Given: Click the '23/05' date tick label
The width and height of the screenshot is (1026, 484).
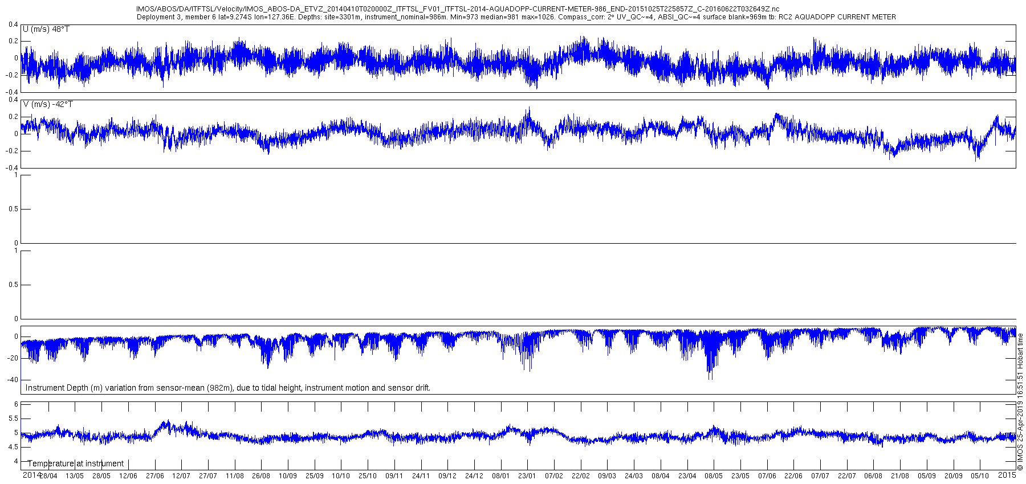Looking at the screenshot, I should click(x=740, y=476).
